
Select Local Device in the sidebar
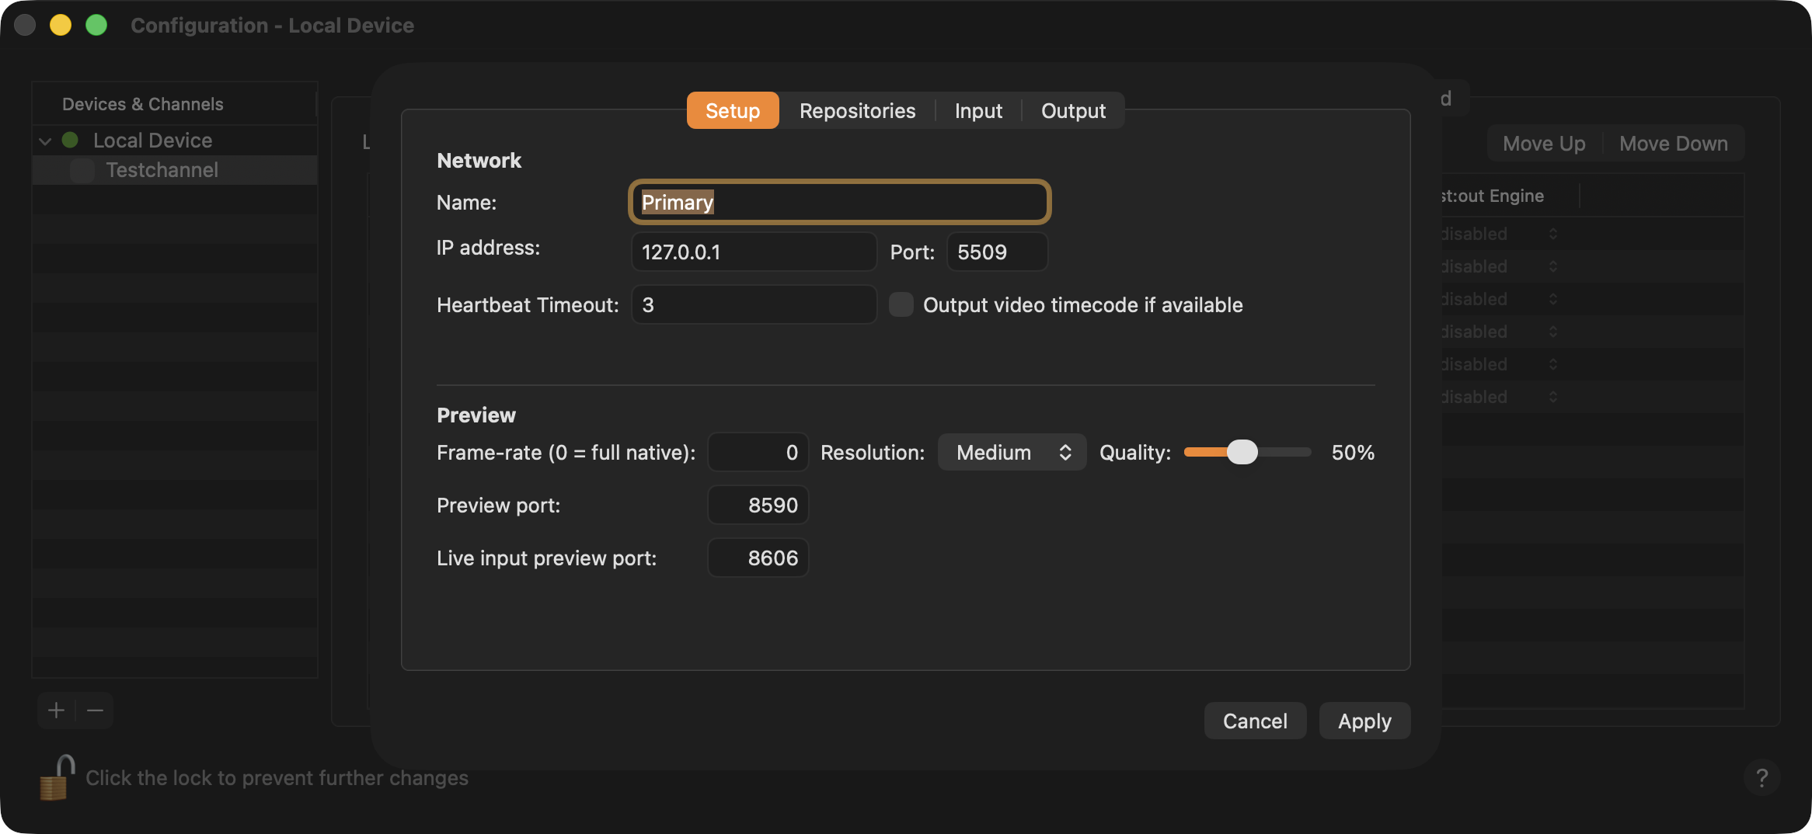click(x=175, y=141)
